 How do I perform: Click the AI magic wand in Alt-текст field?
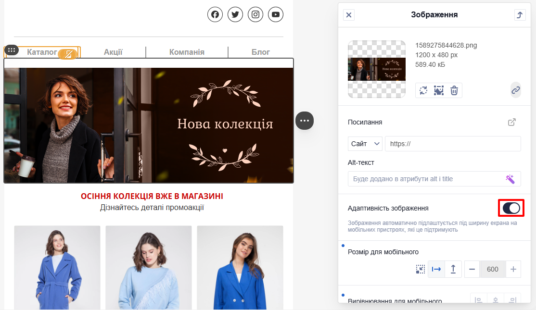pyautogui.click(x=510, y=179)
